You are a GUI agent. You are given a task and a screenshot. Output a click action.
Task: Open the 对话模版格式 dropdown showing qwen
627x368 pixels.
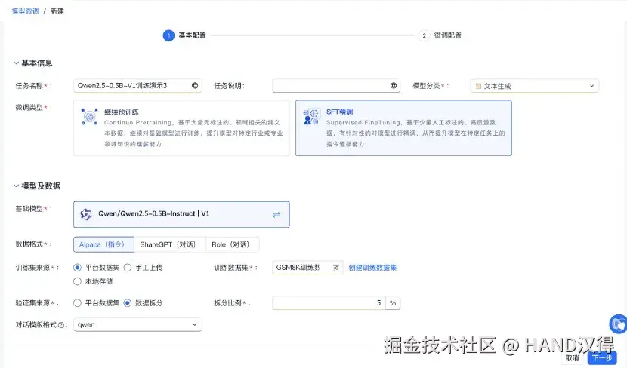point(137,324)
